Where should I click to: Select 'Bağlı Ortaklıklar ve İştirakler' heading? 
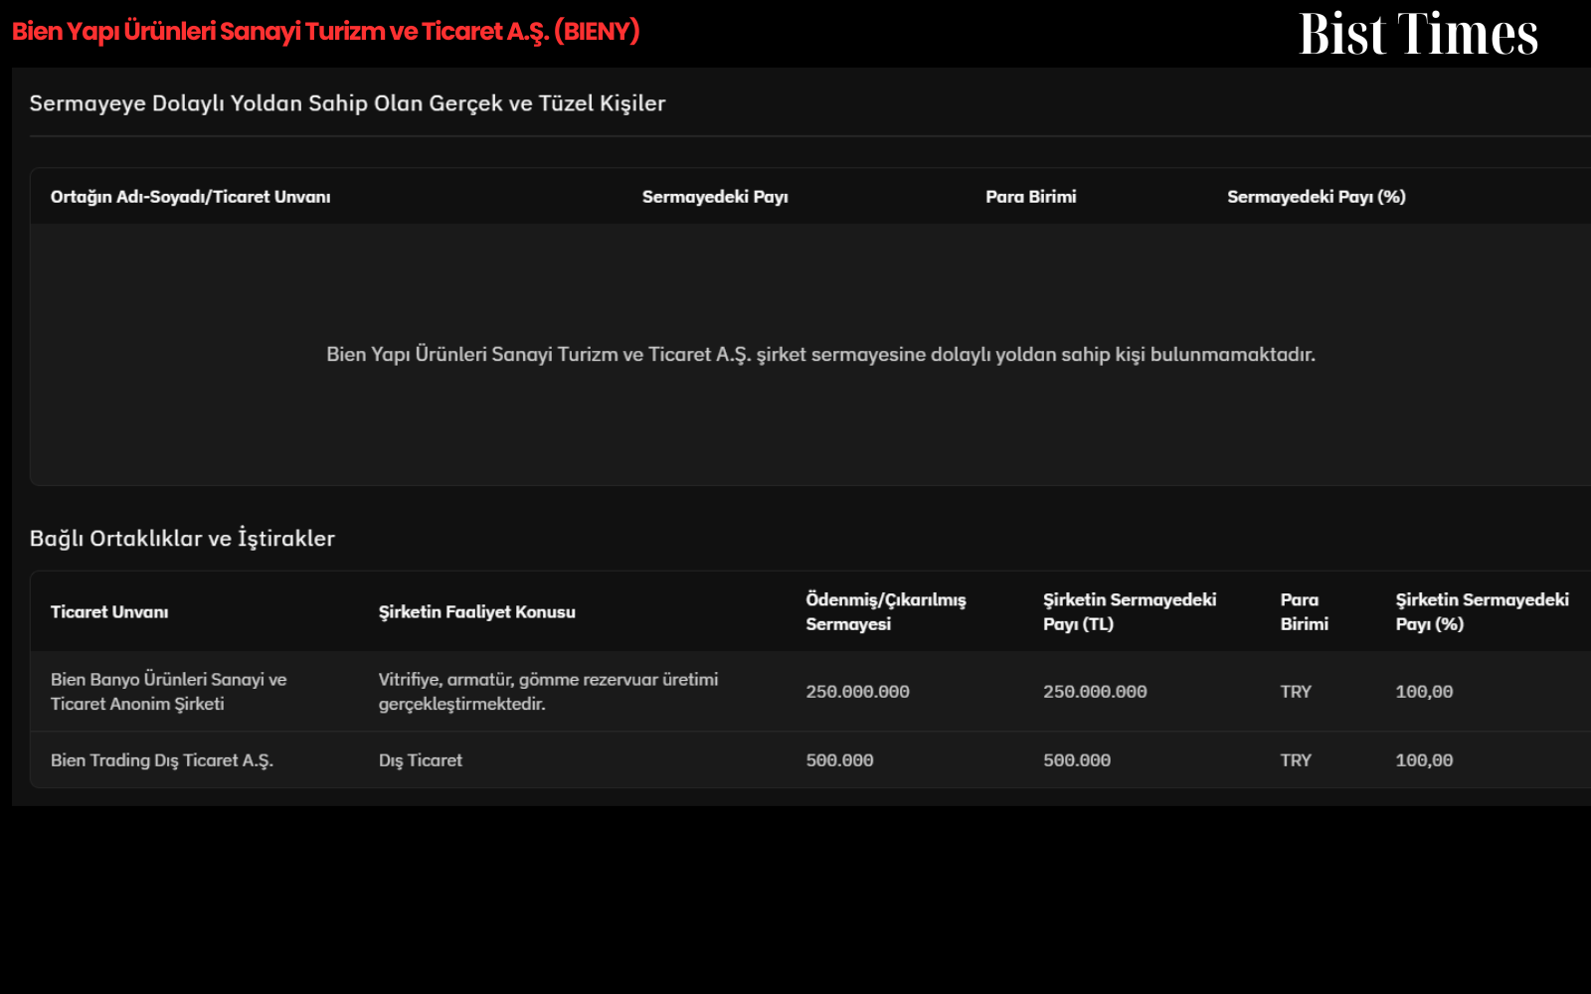pos(182,539)
